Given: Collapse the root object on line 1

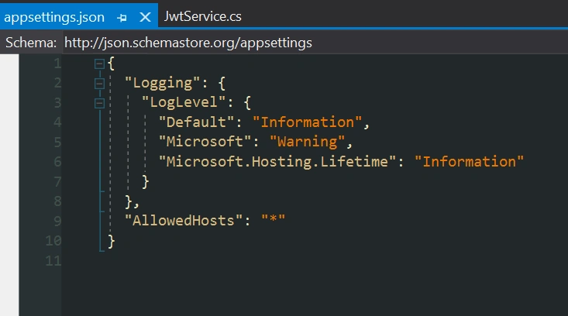Looking at the screenshot, I should 99,64.
